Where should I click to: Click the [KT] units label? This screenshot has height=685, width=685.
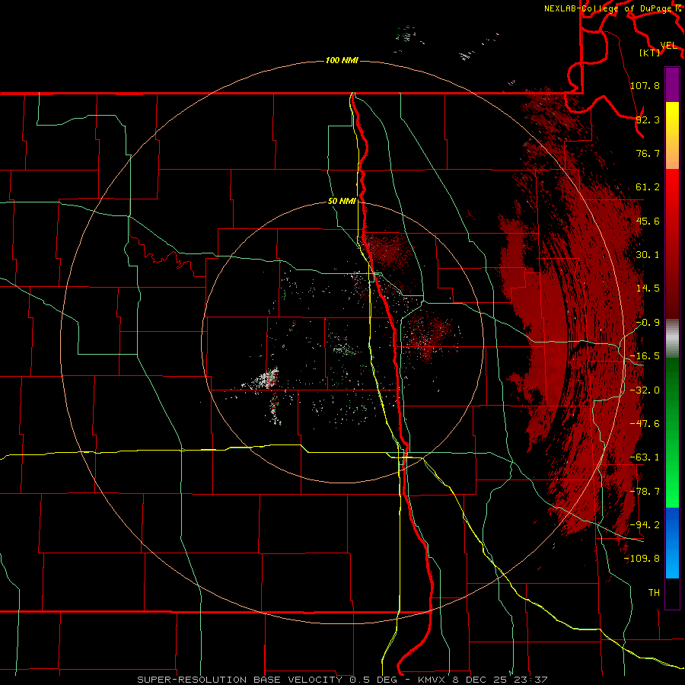(x=650, y=53)
